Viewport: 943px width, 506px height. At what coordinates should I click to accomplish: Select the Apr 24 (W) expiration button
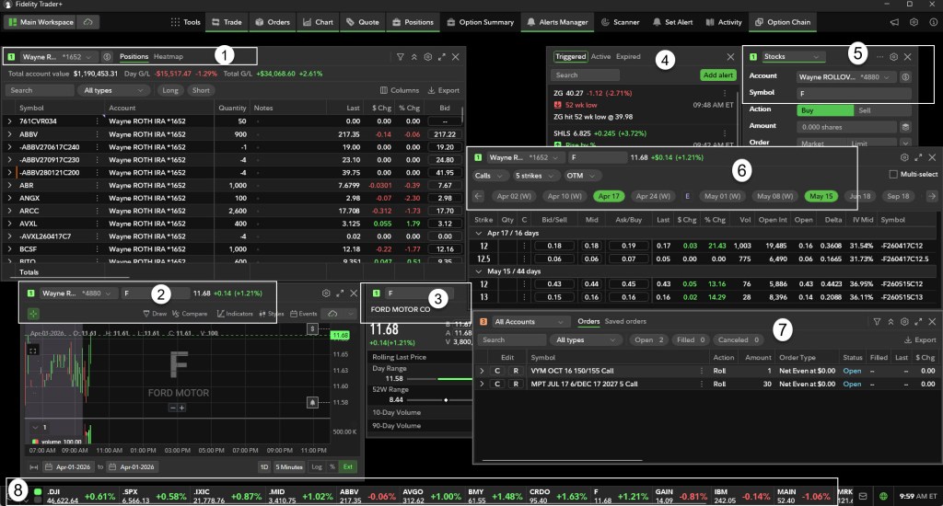[652, 196]
